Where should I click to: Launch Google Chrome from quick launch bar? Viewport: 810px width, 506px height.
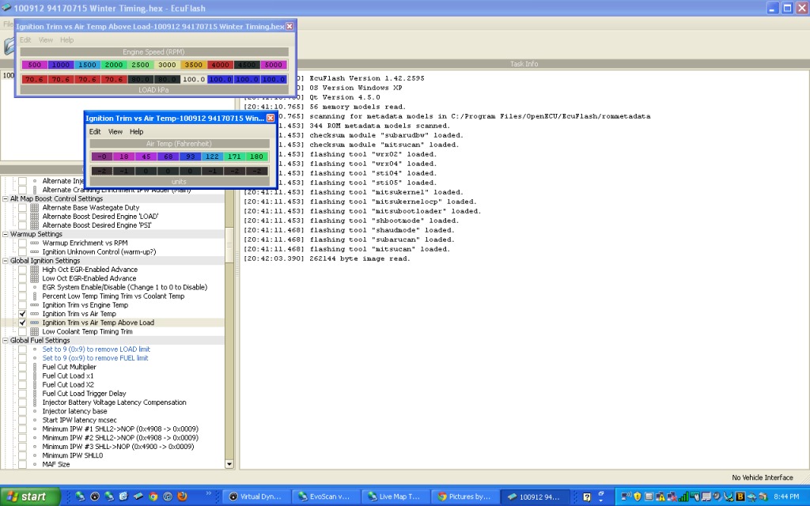point(153,497)
